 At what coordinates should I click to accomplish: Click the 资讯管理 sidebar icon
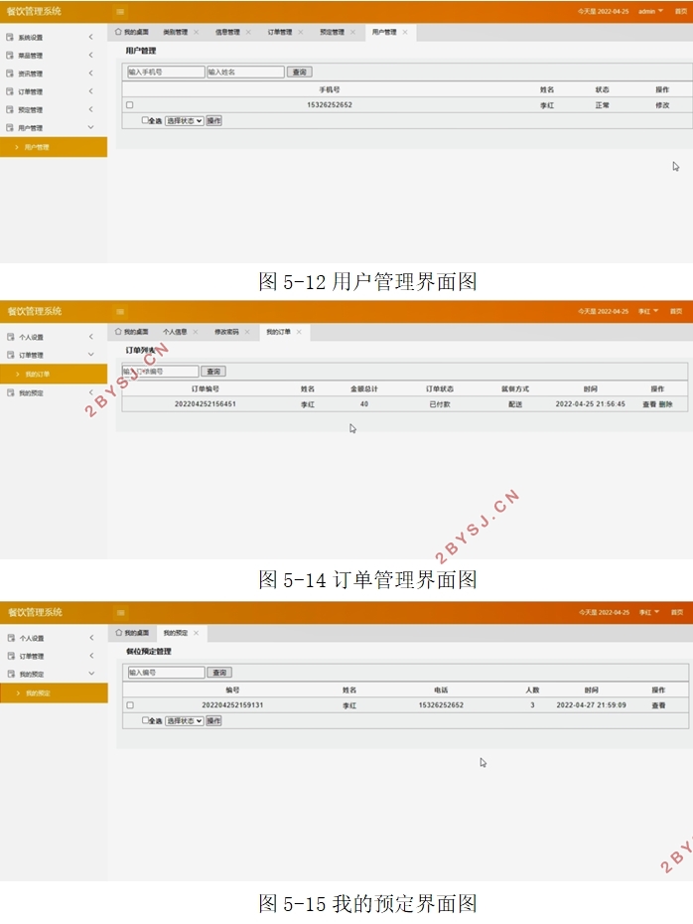click(x=9, y=74)
